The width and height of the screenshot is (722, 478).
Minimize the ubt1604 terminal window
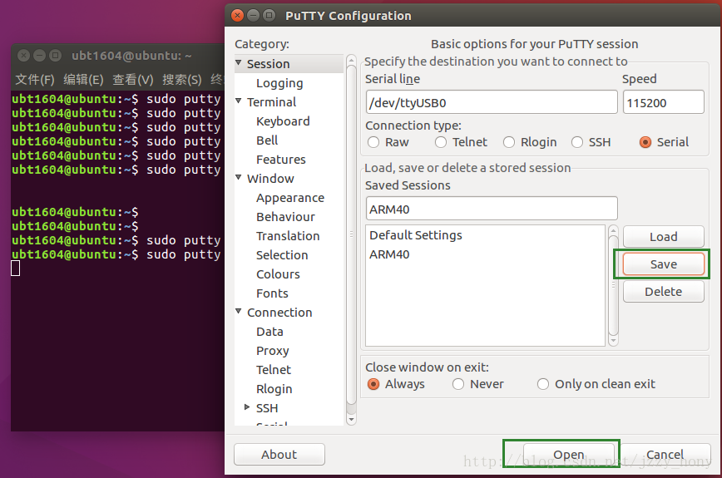[x=40, y=56]
